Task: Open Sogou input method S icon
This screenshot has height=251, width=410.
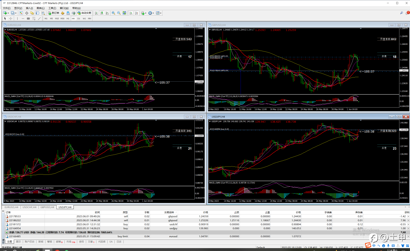Action: tap(368, 245)
